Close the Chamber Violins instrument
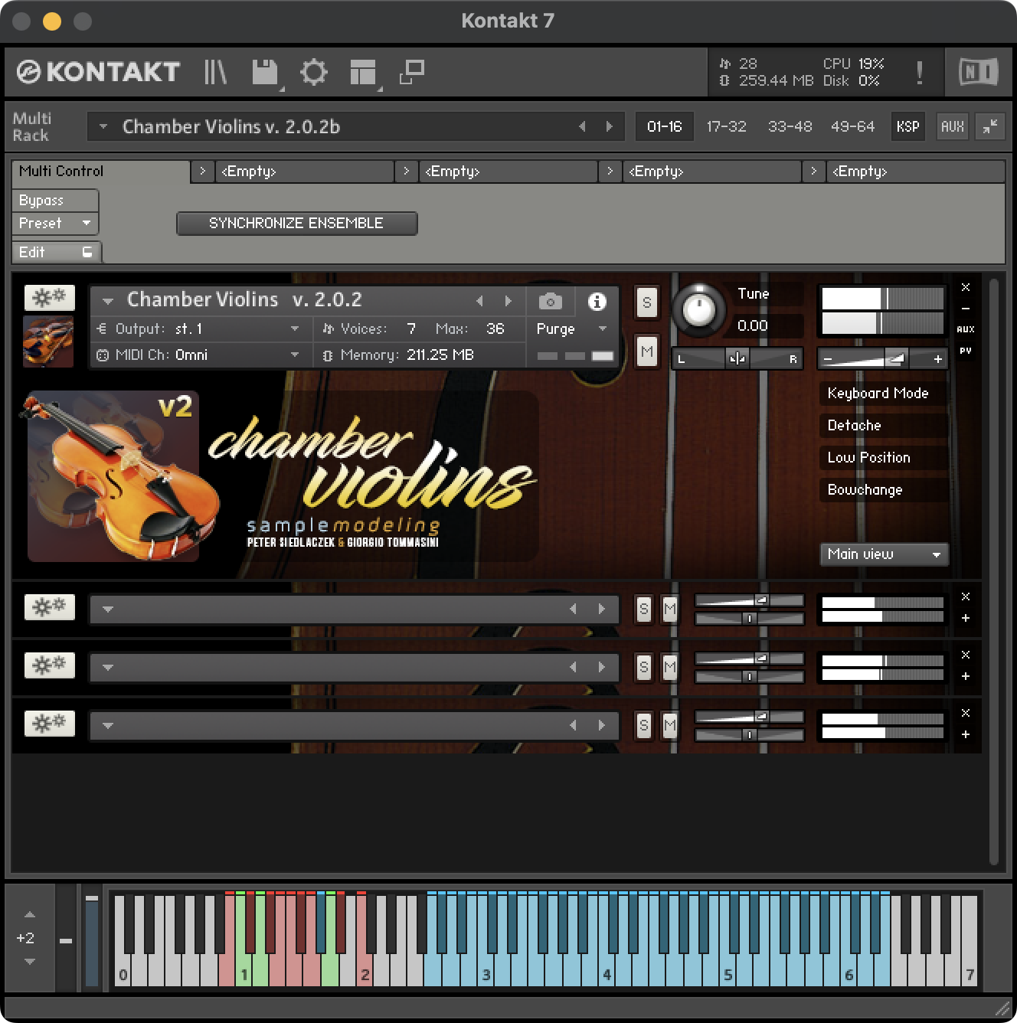Viewport: 1017px width, 1023px height. point(966,287)
